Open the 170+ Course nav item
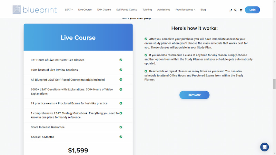This screenshot has width=276, height=155. [x=104, y=10]
